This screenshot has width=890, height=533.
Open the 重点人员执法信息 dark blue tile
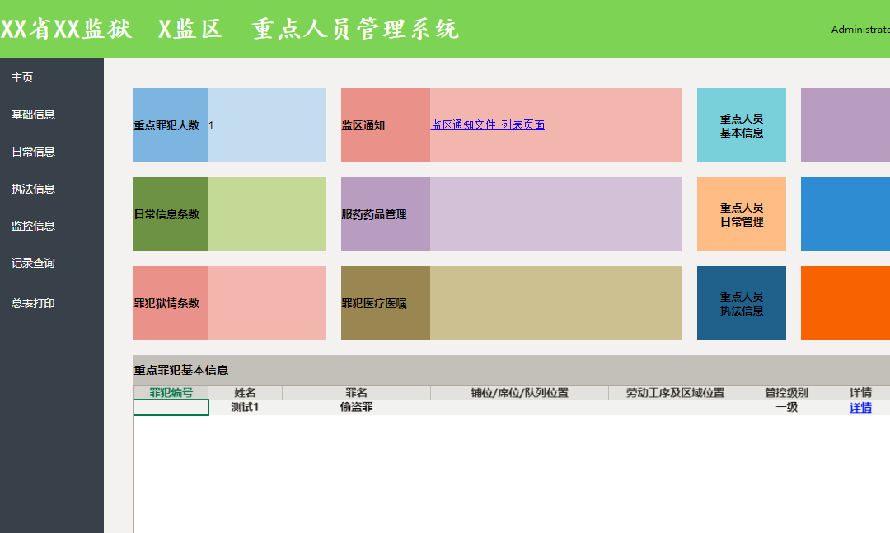click(741, 303)
